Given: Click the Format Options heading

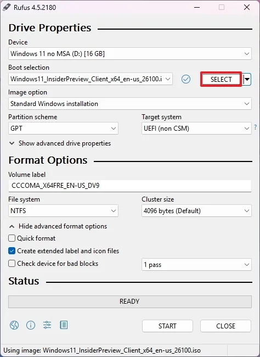Looking at the screenshot, I should coord(48,160).
